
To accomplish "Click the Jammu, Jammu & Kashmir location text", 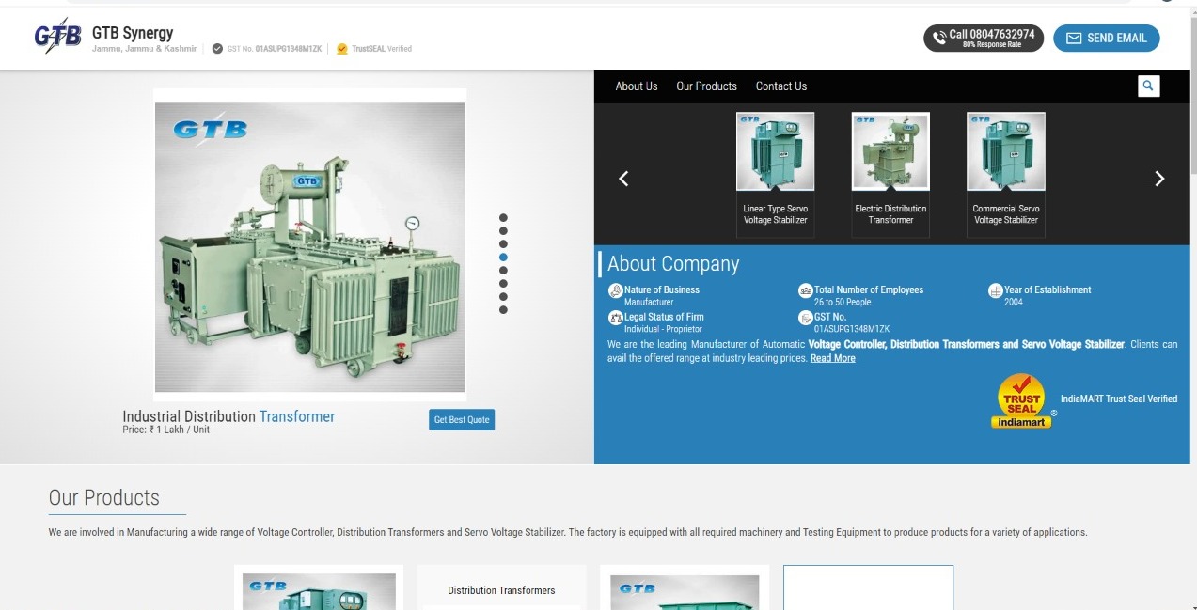I will (144, 49).
